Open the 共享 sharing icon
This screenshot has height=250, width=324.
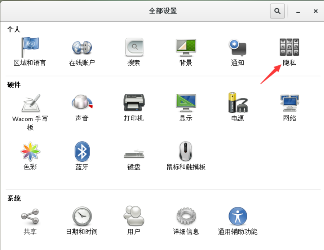(x=30, y=216)
